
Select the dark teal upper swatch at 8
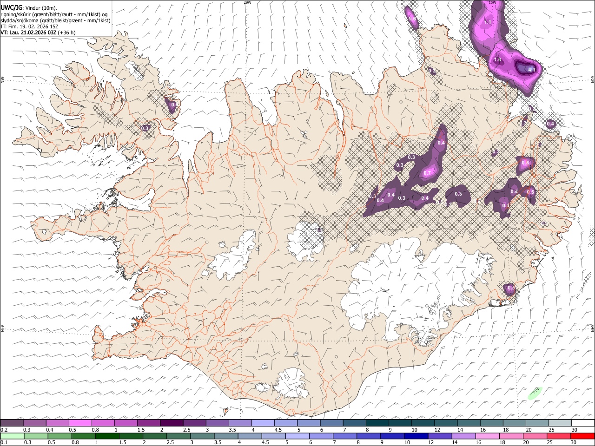point(377,423)
